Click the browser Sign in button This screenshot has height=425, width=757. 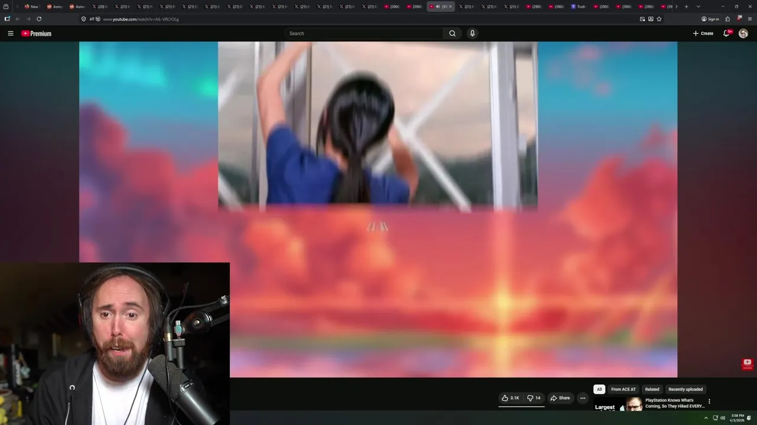pos(710,19)
